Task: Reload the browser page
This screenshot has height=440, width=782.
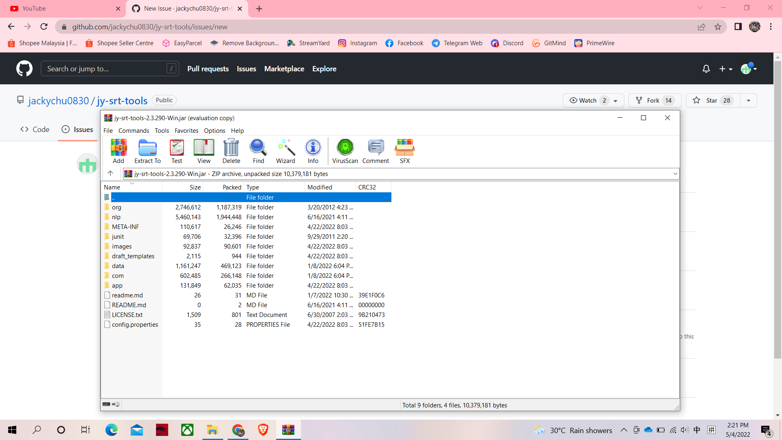Action: [x=44, y=27]
